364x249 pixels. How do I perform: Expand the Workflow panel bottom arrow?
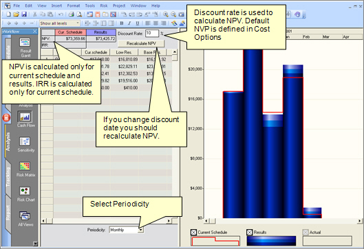[35, 244]
